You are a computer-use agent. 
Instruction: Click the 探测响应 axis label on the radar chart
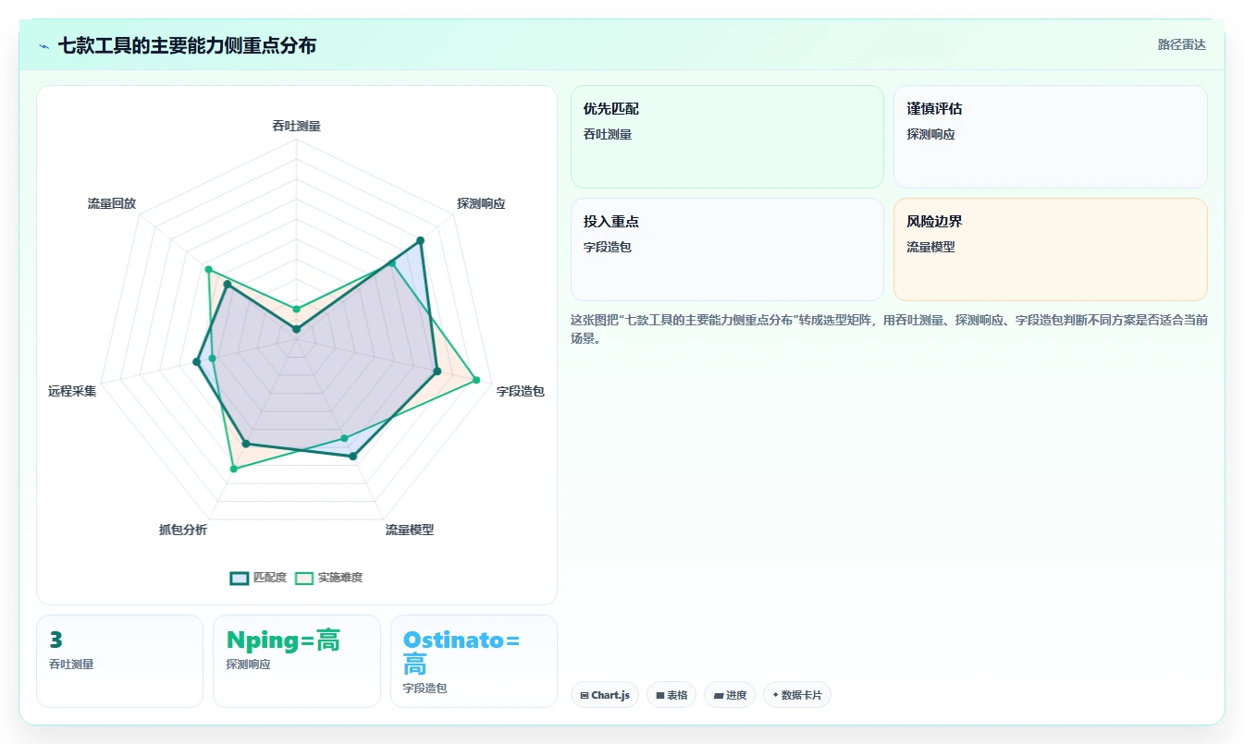point(481,203)
